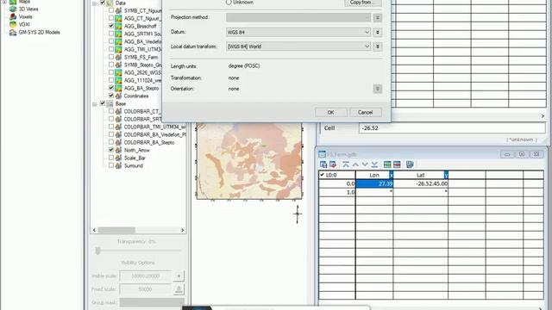Click the Visible scale input field

tap(146, 276)
